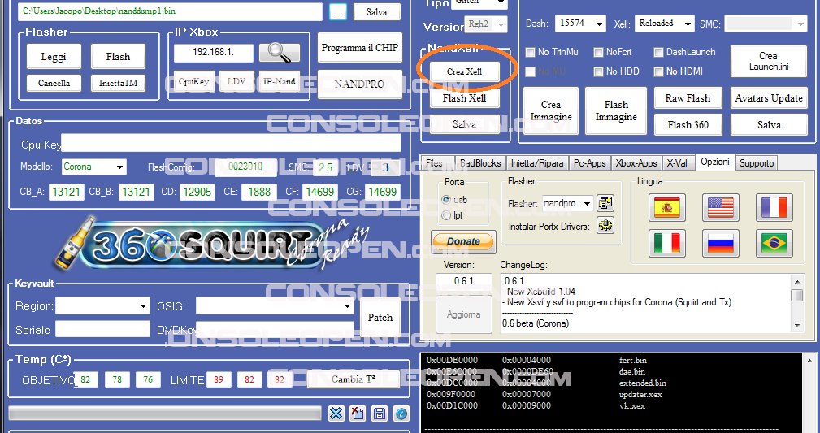Open the Flasher dropdown showing nandpro

coord(568,203)
